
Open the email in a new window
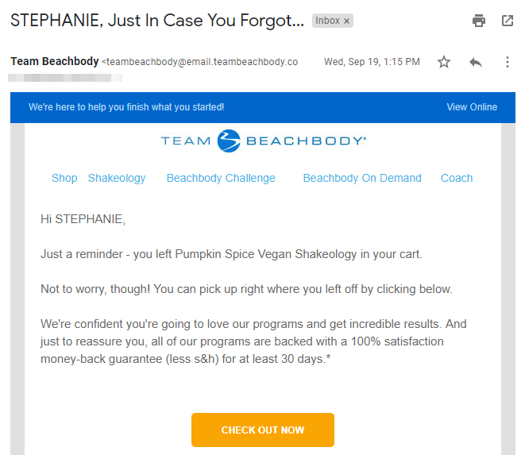click(508, 21)
